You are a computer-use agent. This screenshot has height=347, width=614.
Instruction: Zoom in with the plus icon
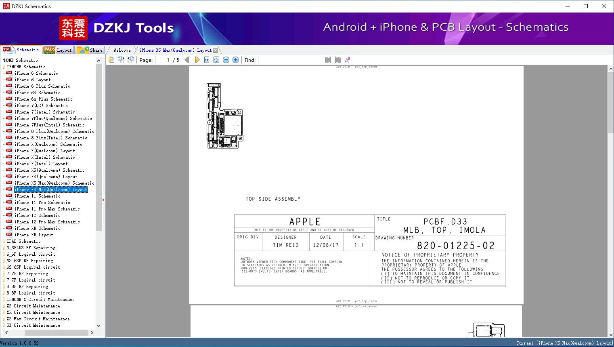point(236,60)
